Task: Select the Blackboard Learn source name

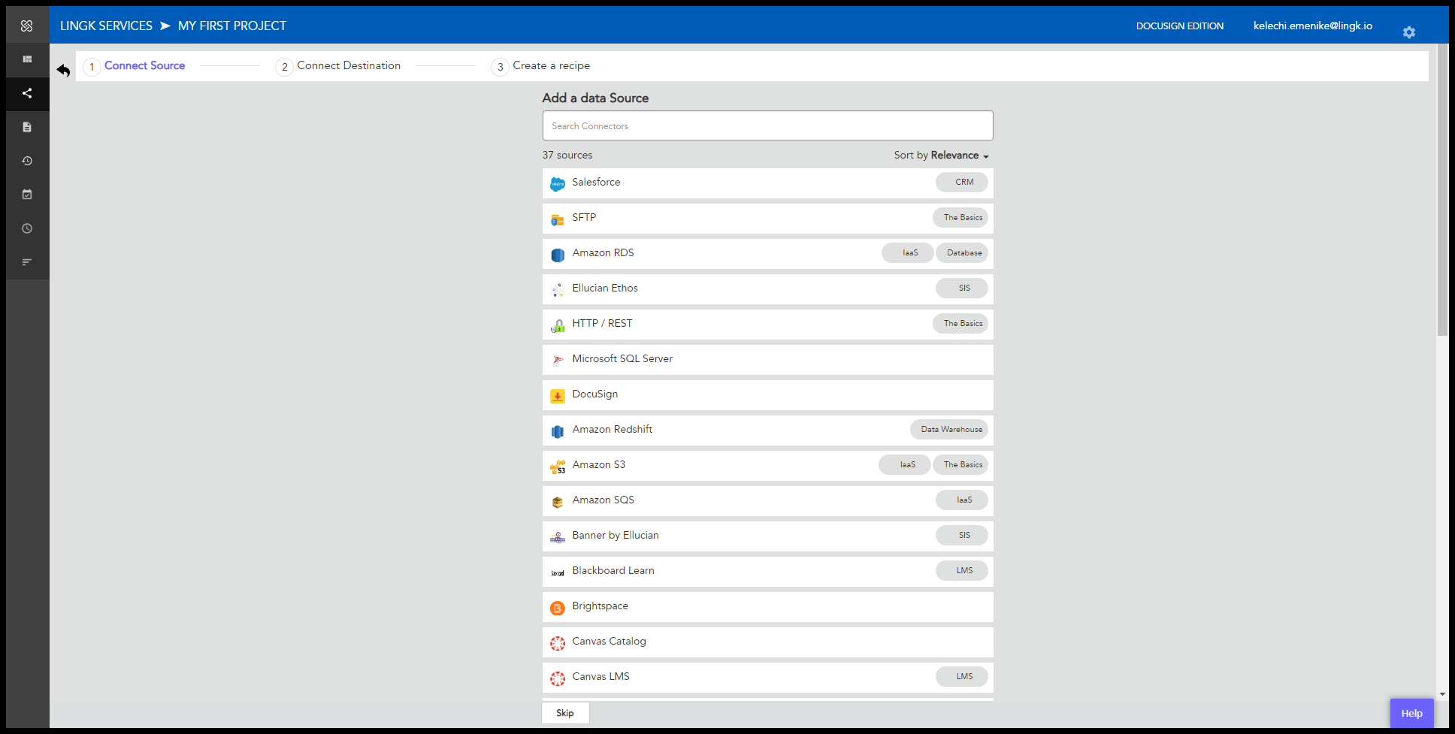Action: tap(613, 570)
